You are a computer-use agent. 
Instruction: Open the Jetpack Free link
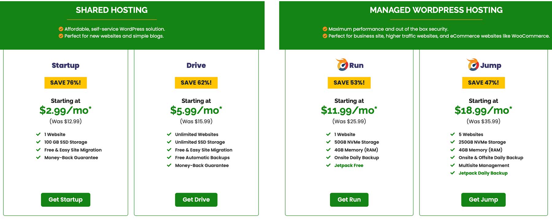click(349, 165)
